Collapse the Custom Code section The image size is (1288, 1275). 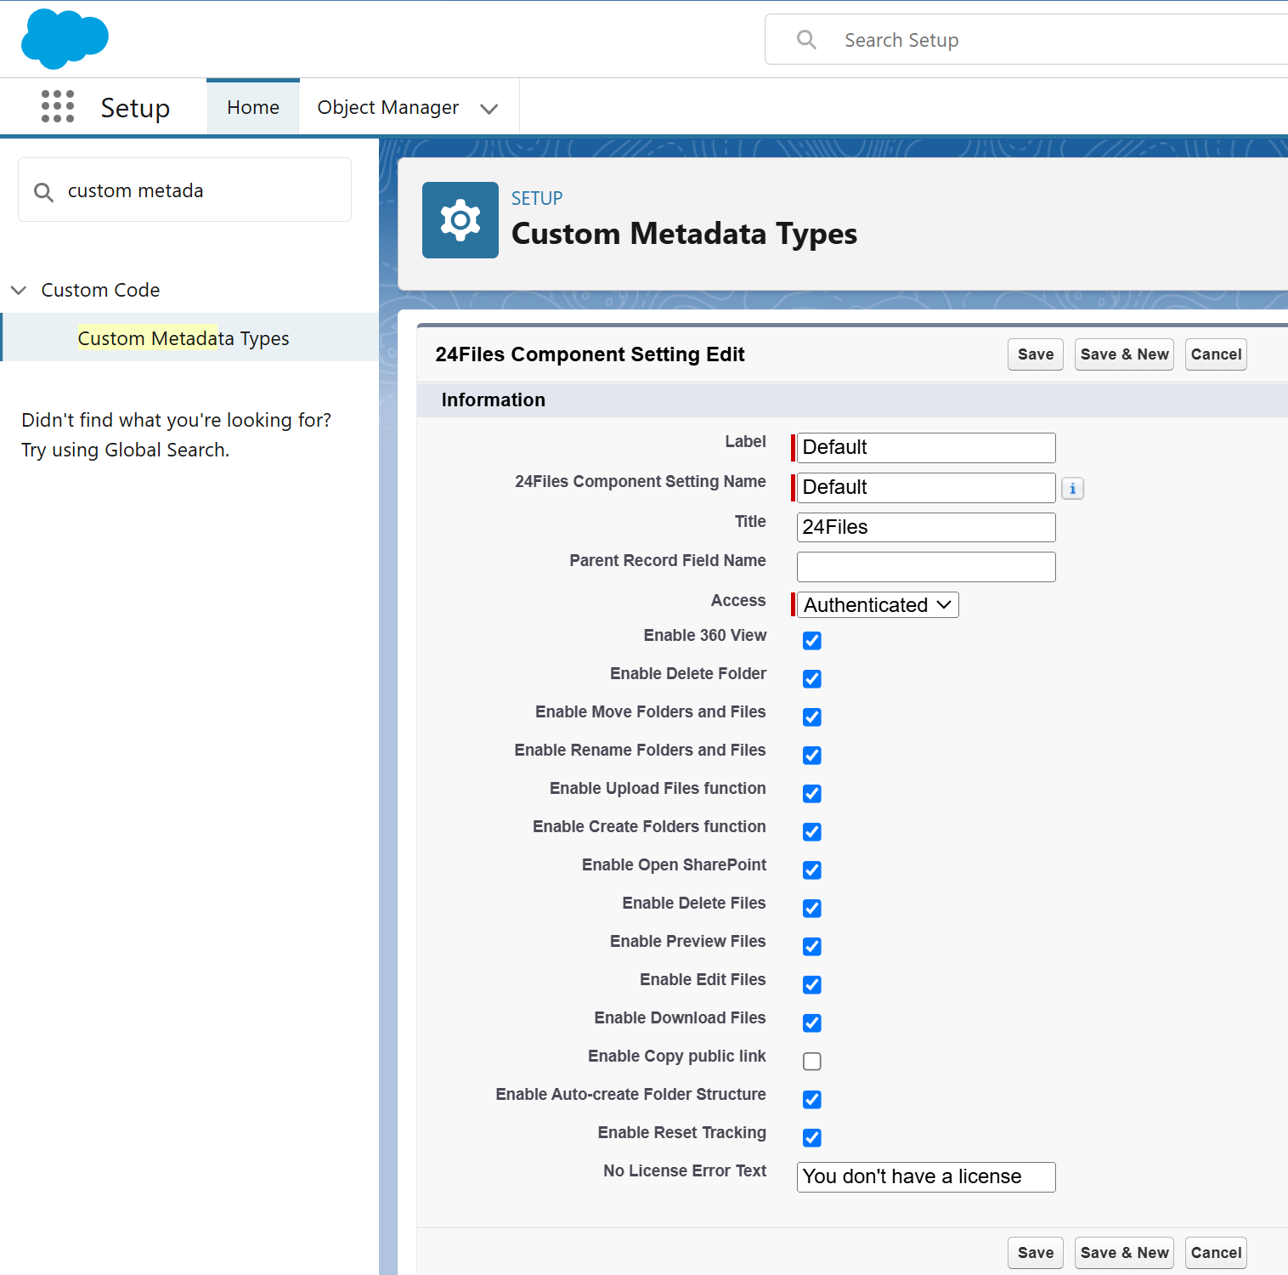[19, 291]
